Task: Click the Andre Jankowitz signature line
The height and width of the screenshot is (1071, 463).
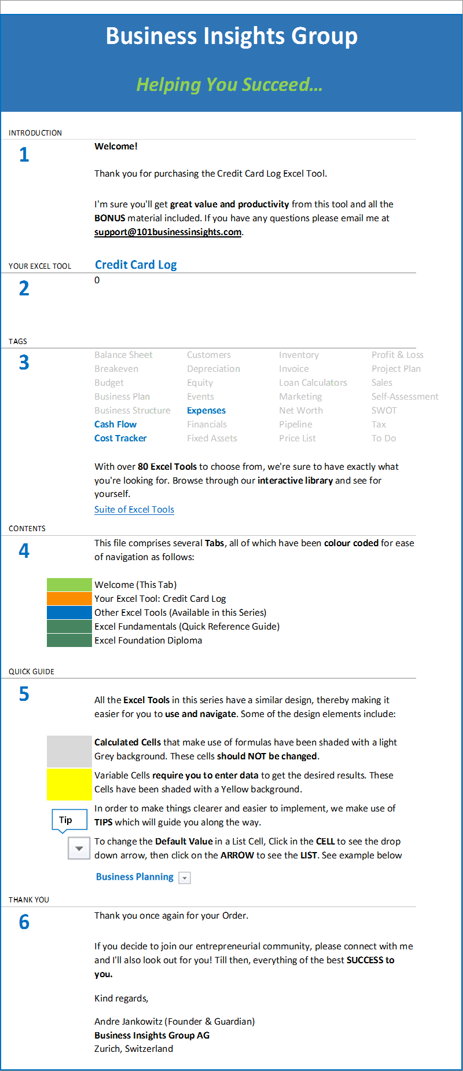Action: 175,1021
